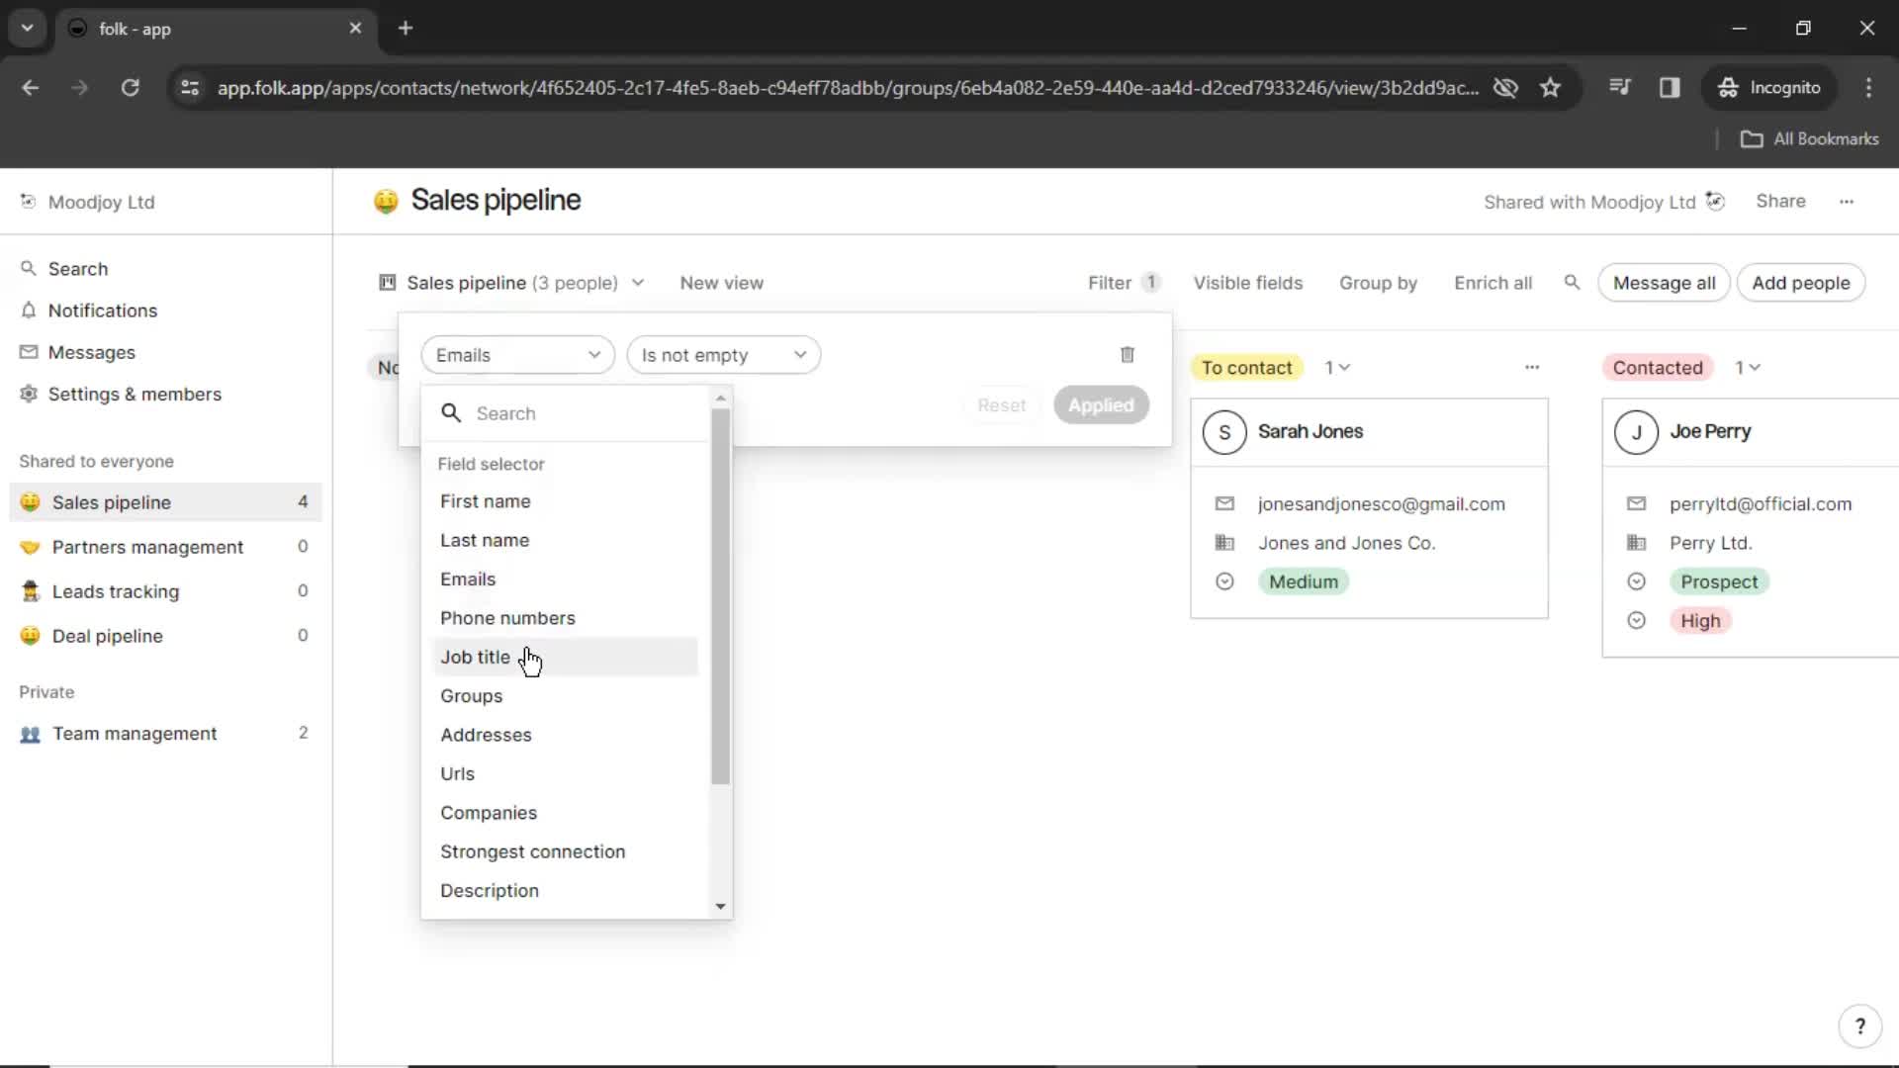Click the Applied filter button
The width and height of the screenshot is (1899, 1068).
(x=1101, y=405)
